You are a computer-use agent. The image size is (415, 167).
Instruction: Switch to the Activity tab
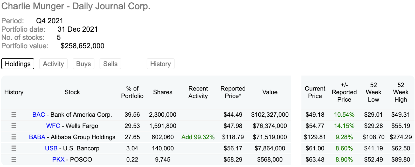pos(53,64)
